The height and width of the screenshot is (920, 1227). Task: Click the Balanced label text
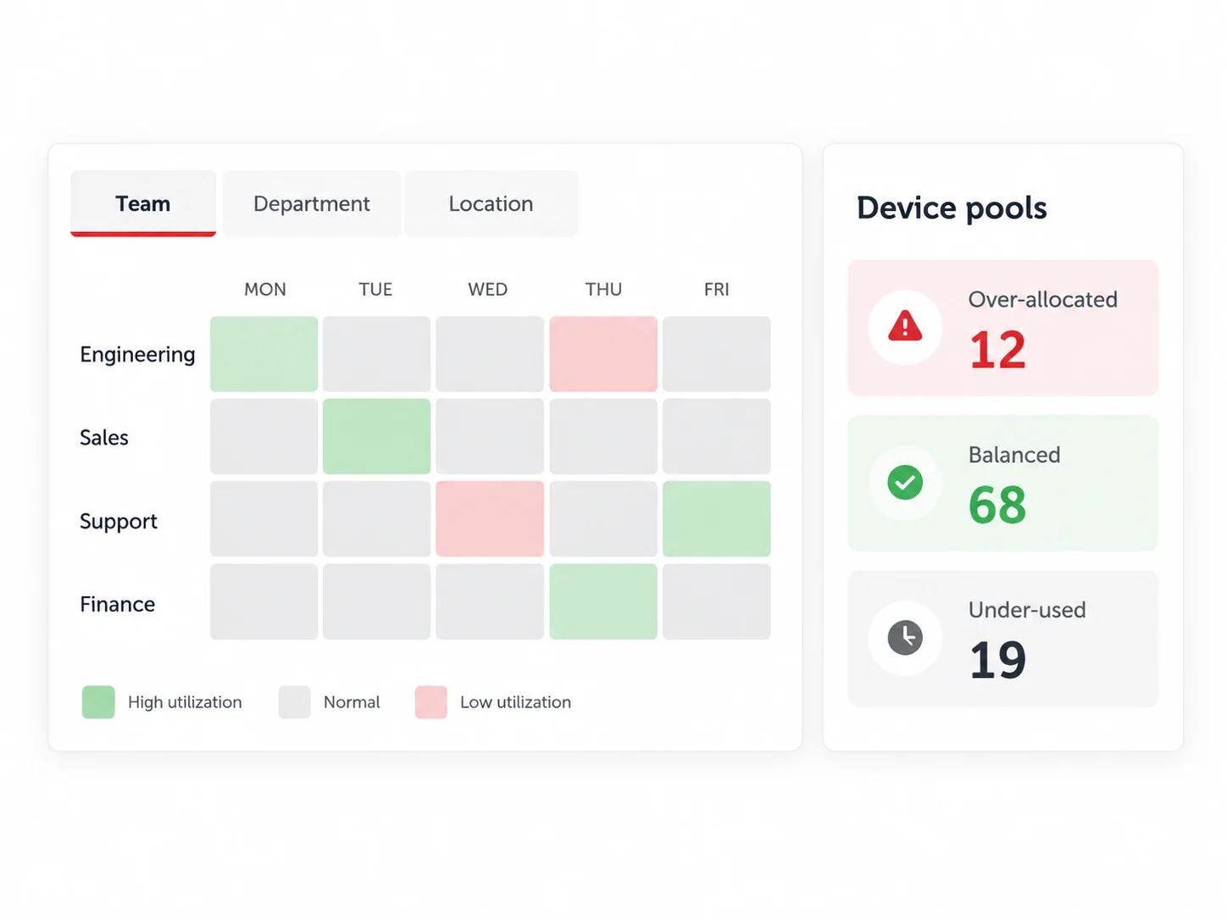click(x=1014, y=455)
